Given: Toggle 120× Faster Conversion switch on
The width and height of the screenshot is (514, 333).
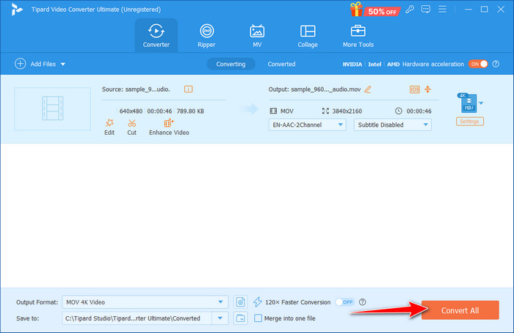Looking at the screenshot, I should coord(344,302).
